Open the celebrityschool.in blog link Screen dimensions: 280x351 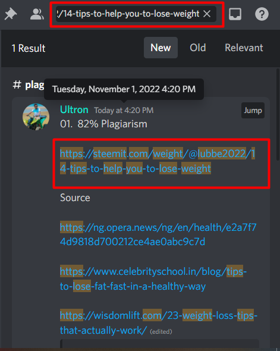[153, 278]
